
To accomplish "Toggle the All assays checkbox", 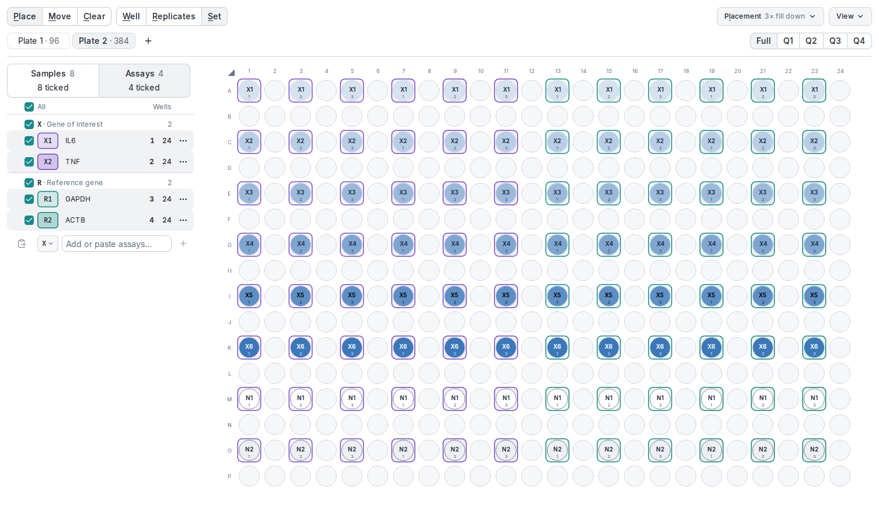I will tap(29, 107).
